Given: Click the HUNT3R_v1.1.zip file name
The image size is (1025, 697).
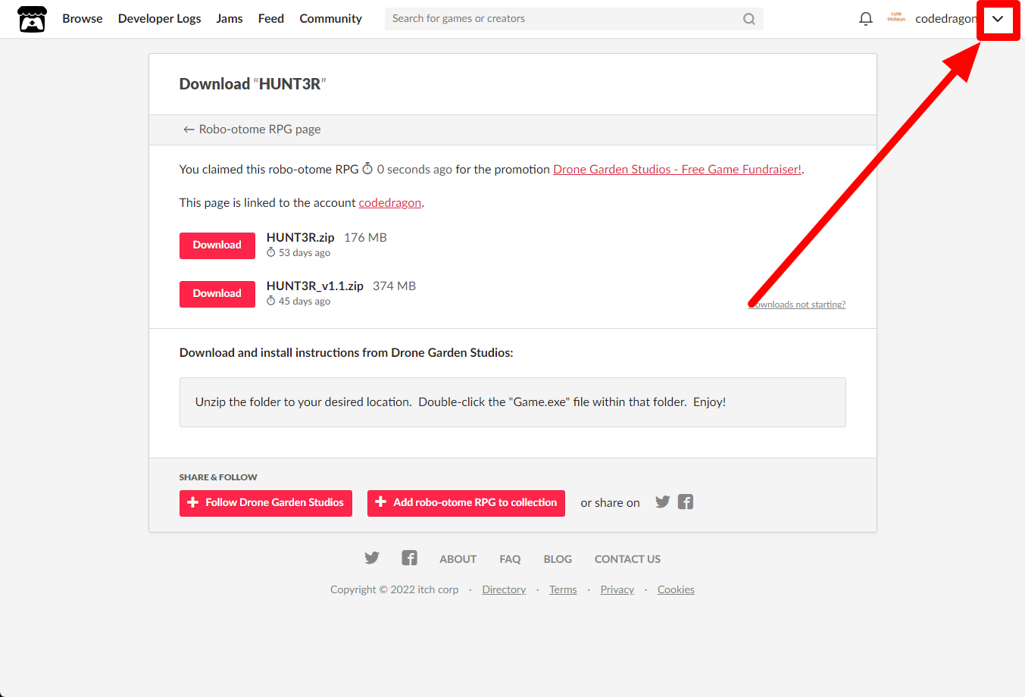Looking at the screenshot, I should coord(315,286).
